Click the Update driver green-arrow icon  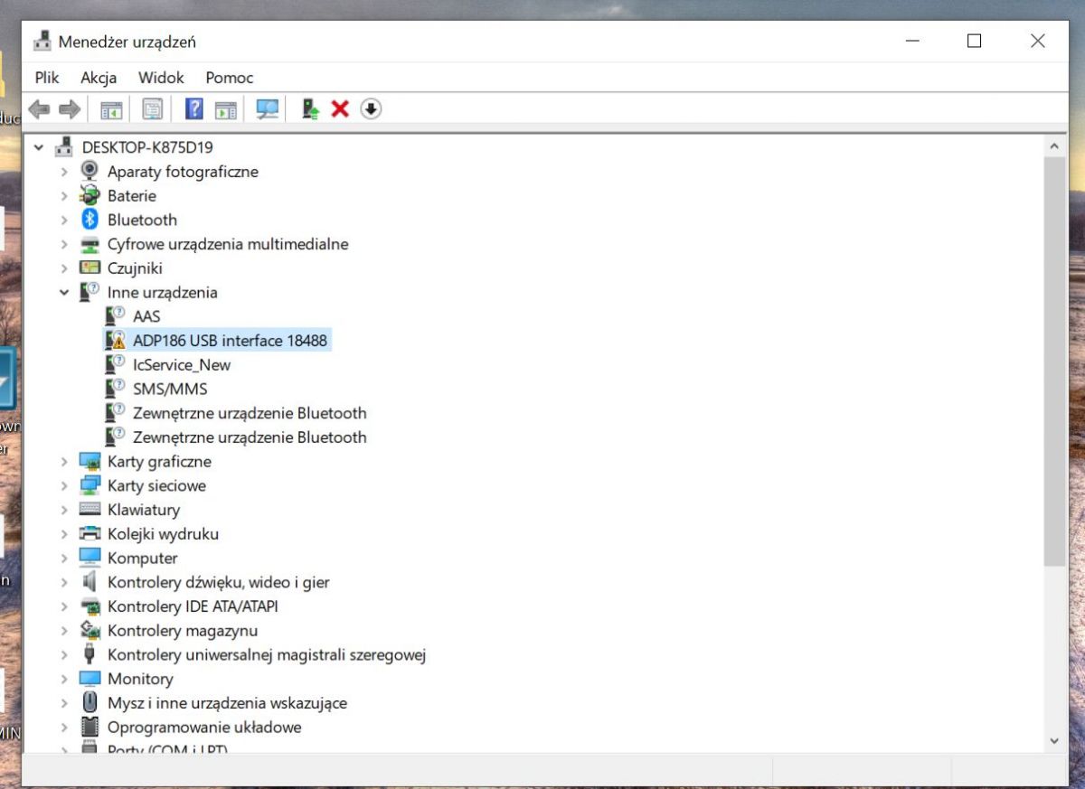[x=311, y=109]
